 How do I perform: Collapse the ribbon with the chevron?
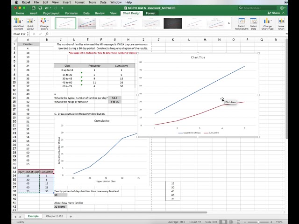click(284, 13)
